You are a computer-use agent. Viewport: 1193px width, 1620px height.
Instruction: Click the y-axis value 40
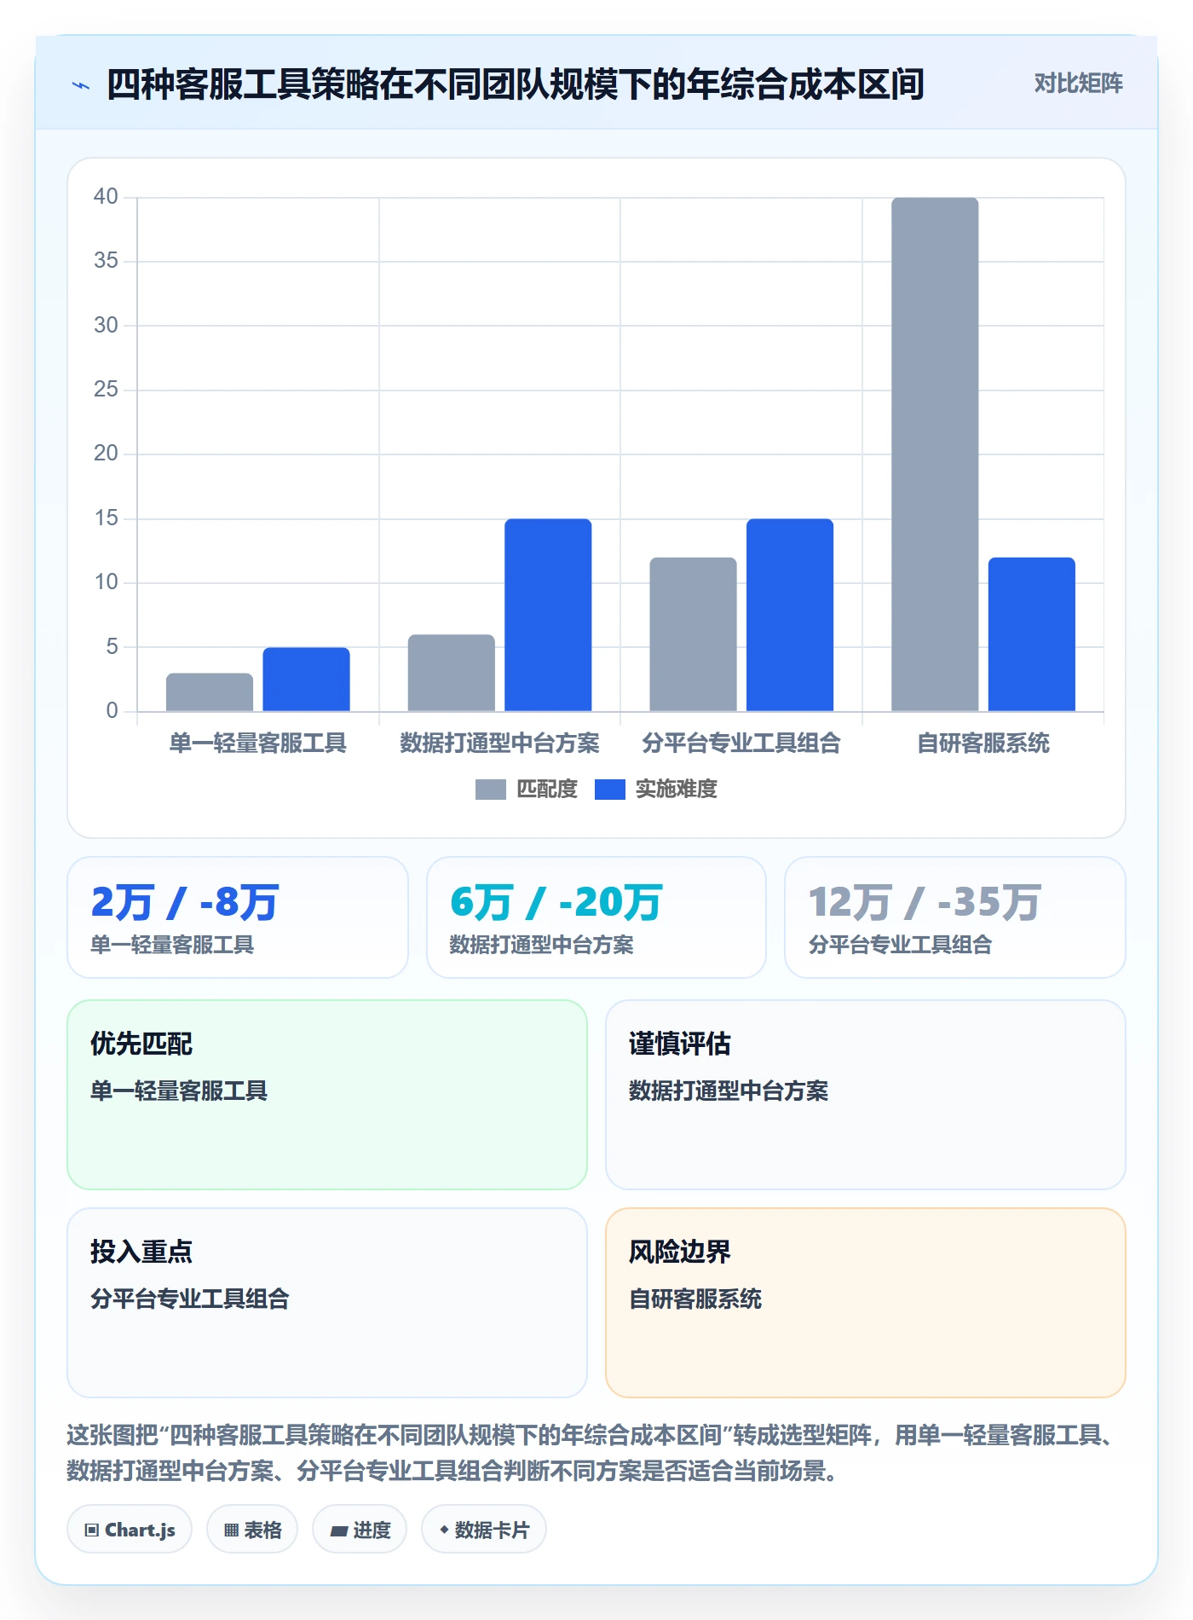point(106,197)
